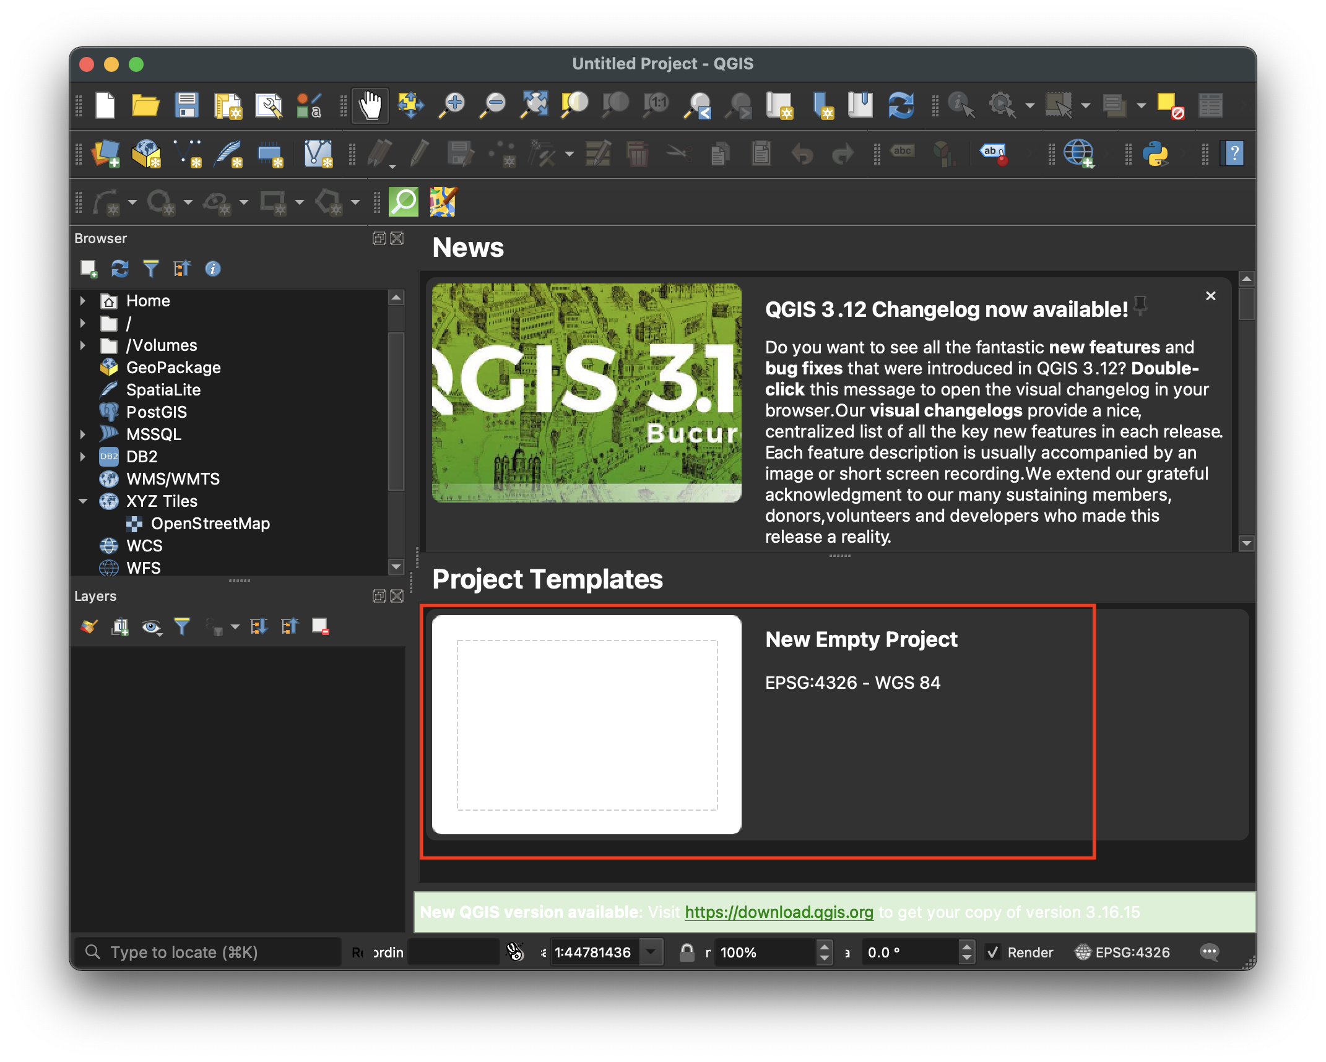Image resolution: width=1326 pixels, height=1062 pixels.
Task: Click the Help question mark icon
Action: (1233, 153)
